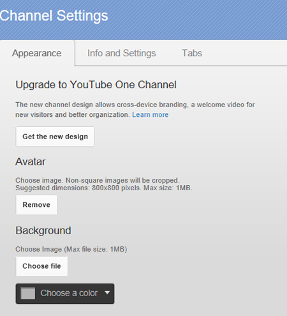The image size is (287, 316).
Task: Click the Non-square images will be cropped text
Action: 122,180
